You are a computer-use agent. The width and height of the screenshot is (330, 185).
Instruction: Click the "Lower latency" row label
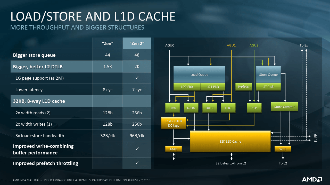[x=29, y=90]
